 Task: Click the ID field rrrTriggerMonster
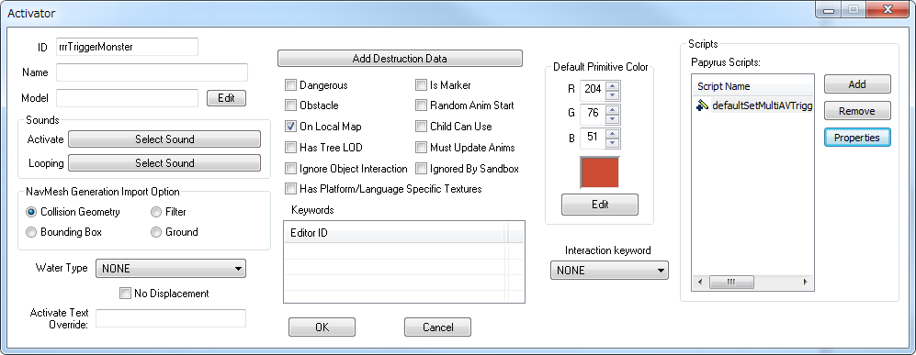pos(127,47)
